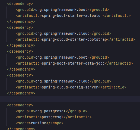Click opening dependency tag above bootstrap entry

(x=20, y=28)
